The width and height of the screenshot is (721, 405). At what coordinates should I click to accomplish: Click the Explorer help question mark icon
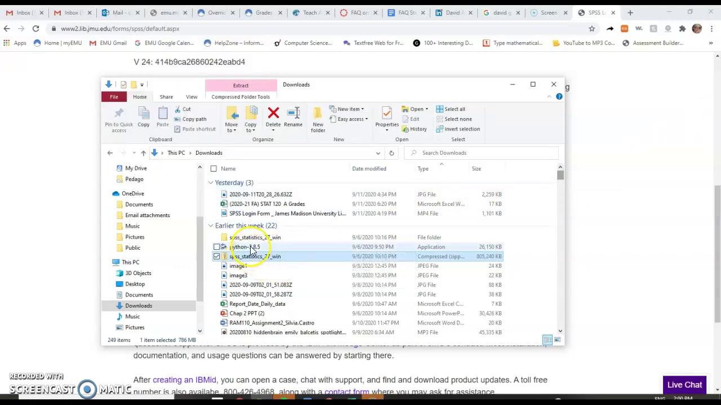(x=559, y=97)
